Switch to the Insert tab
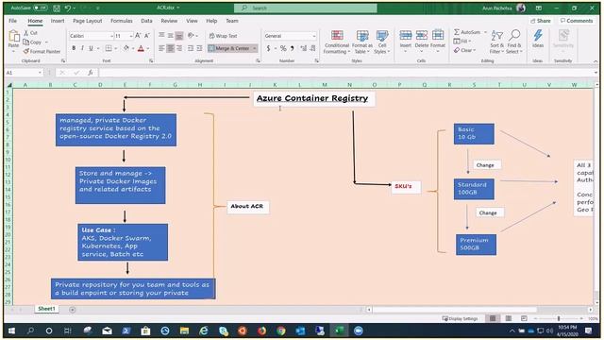 (58, 21)
